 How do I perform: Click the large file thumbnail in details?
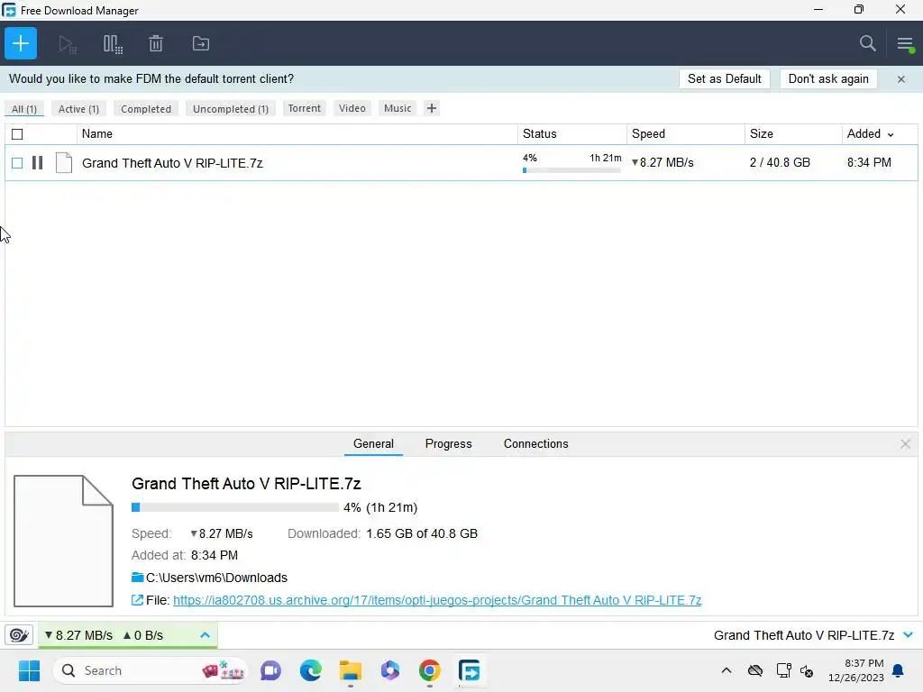(64, 541)
